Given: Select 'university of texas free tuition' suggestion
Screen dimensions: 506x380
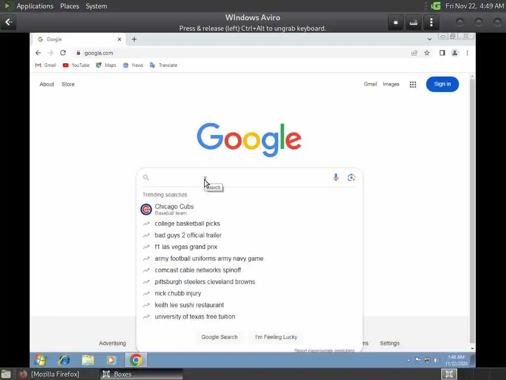Looking at the screenshot, I should [249, 317].
